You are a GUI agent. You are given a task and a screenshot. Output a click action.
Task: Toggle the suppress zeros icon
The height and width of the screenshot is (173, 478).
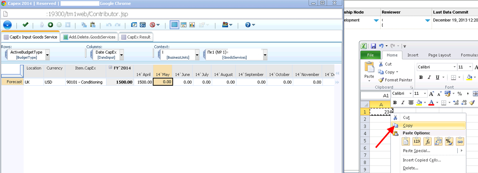(x=152, y=25)
